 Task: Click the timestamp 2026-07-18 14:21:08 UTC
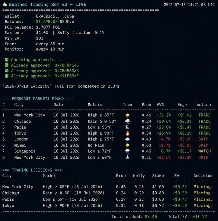coord(189,5)
